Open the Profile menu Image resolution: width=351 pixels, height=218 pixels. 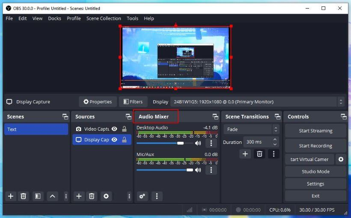pos(74,18)
